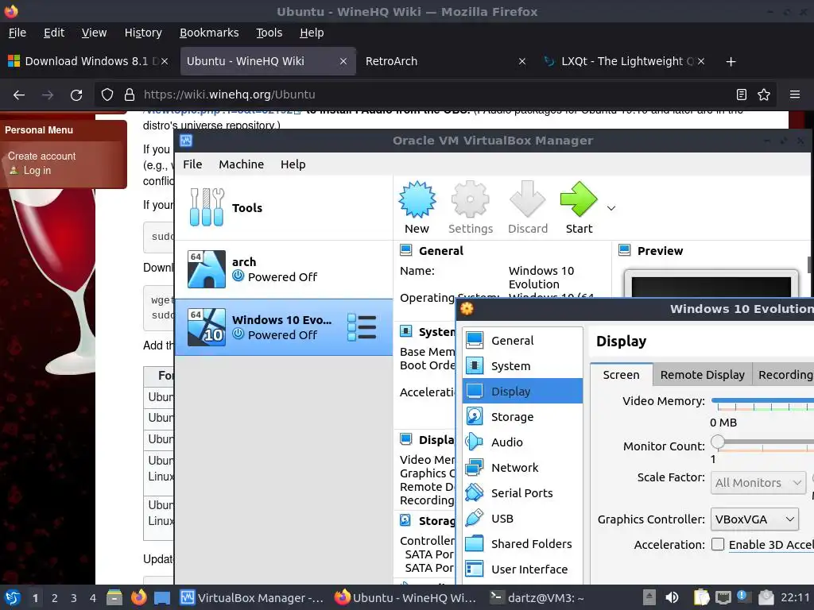Select the Tools entry in VirtualBox
Viewport: 814px width, 610px height.
[x=284, y=207]
